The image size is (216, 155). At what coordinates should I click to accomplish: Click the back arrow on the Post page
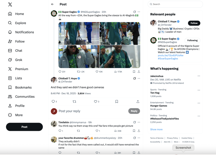click(x=52, y=4)
